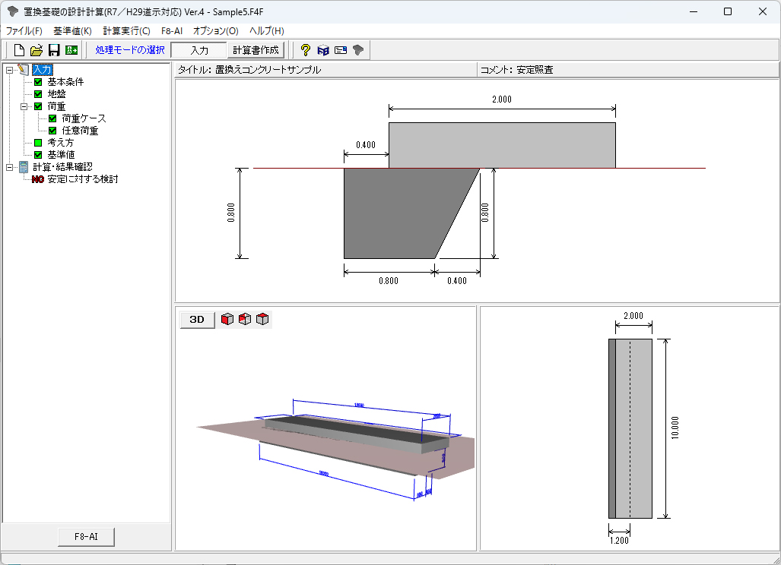Click the red NG icon for 安定に対する検討
The width and height of the screenshot is (781, 565).
click(38, 179)
